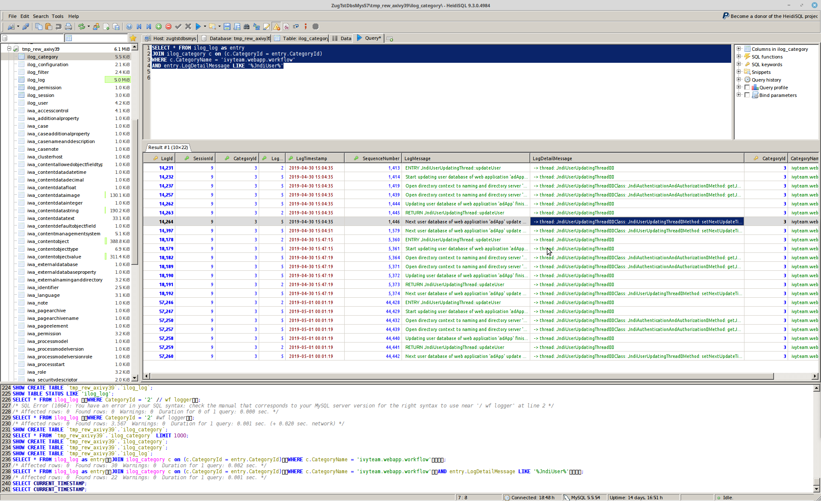Expand the Query history helper node
This screenshot has height=501, width=821.
point(739,79)
